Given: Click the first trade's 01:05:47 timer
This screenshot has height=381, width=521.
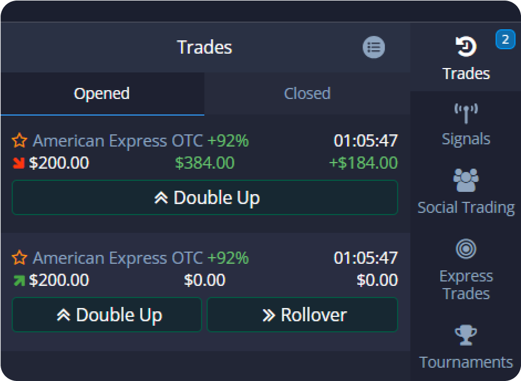Looking at the screenshot, I should click(x=365, y=141).
